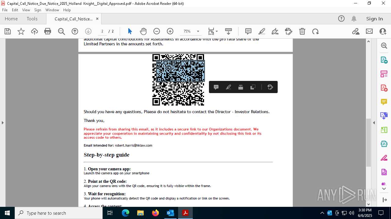The height and width of the screenshot is (219, 391).
Task: Click the Step-by-step guide heading
Action: (107, 155)
